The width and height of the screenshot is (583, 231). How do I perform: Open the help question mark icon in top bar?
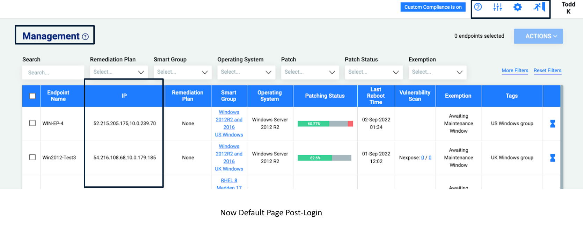(478, 7)
